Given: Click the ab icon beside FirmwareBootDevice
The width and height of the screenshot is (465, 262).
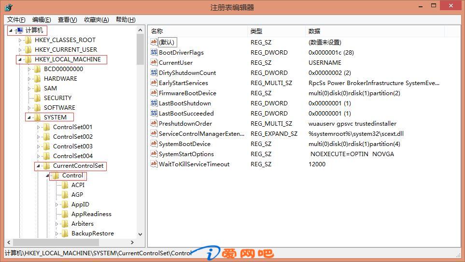Looking at the screenshot, I should pos(154,93).
